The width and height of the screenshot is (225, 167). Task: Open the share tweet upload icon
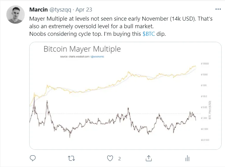point(149,158)
